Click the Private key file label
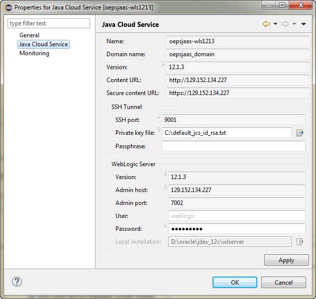316x299 pixels. pos(135,133)
